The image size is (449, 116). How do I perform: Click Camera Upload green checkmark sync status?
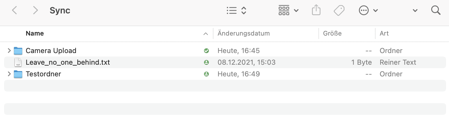tap(206, 51)
